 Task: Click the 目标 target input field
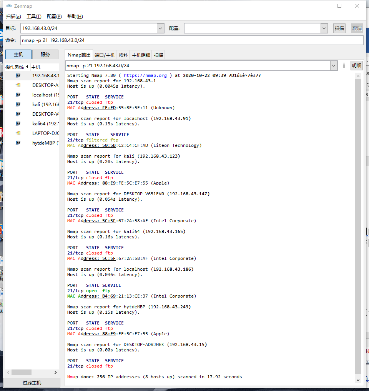point(89,28)
